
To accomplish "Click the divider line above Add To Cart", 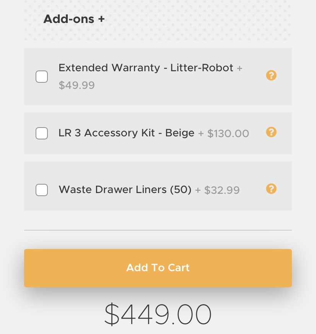I will coord(158,230).
